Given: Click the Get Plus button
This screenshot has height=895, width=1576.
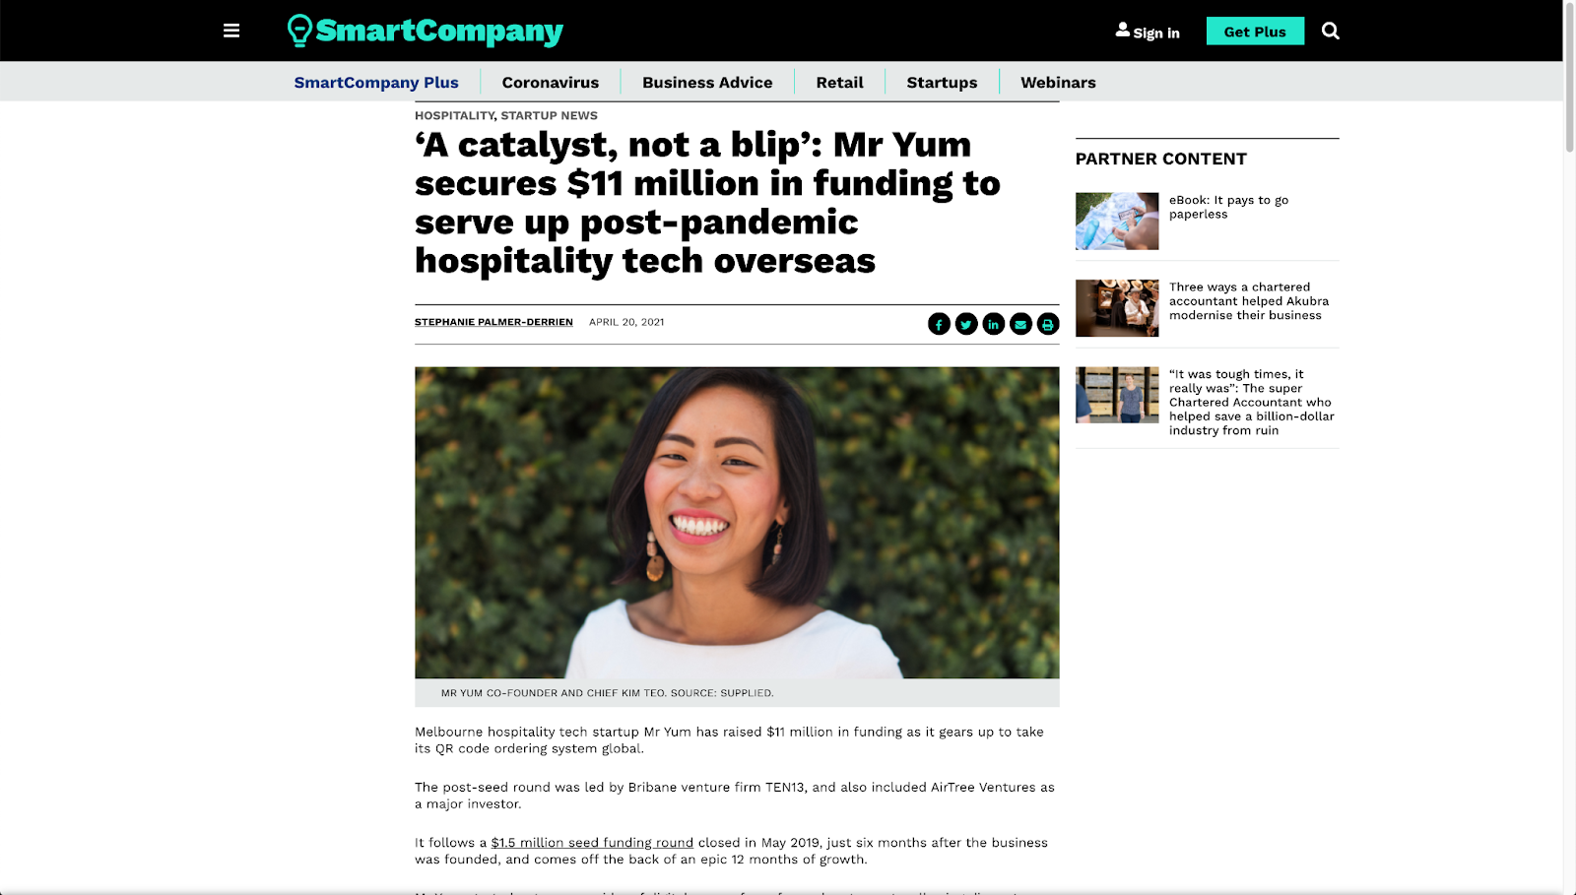Looking at the screenshot, I should [x=1255, y=32].
